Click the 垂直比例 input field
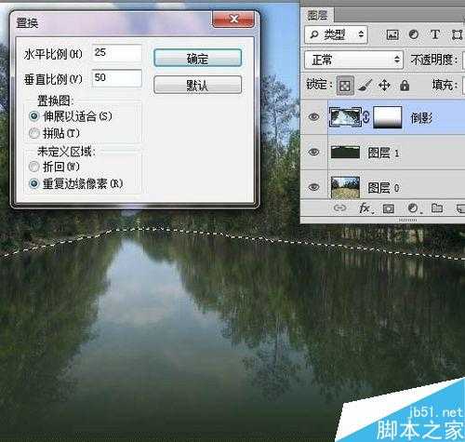This screenshot has width=465, height=442. click(x=117, y=78)
